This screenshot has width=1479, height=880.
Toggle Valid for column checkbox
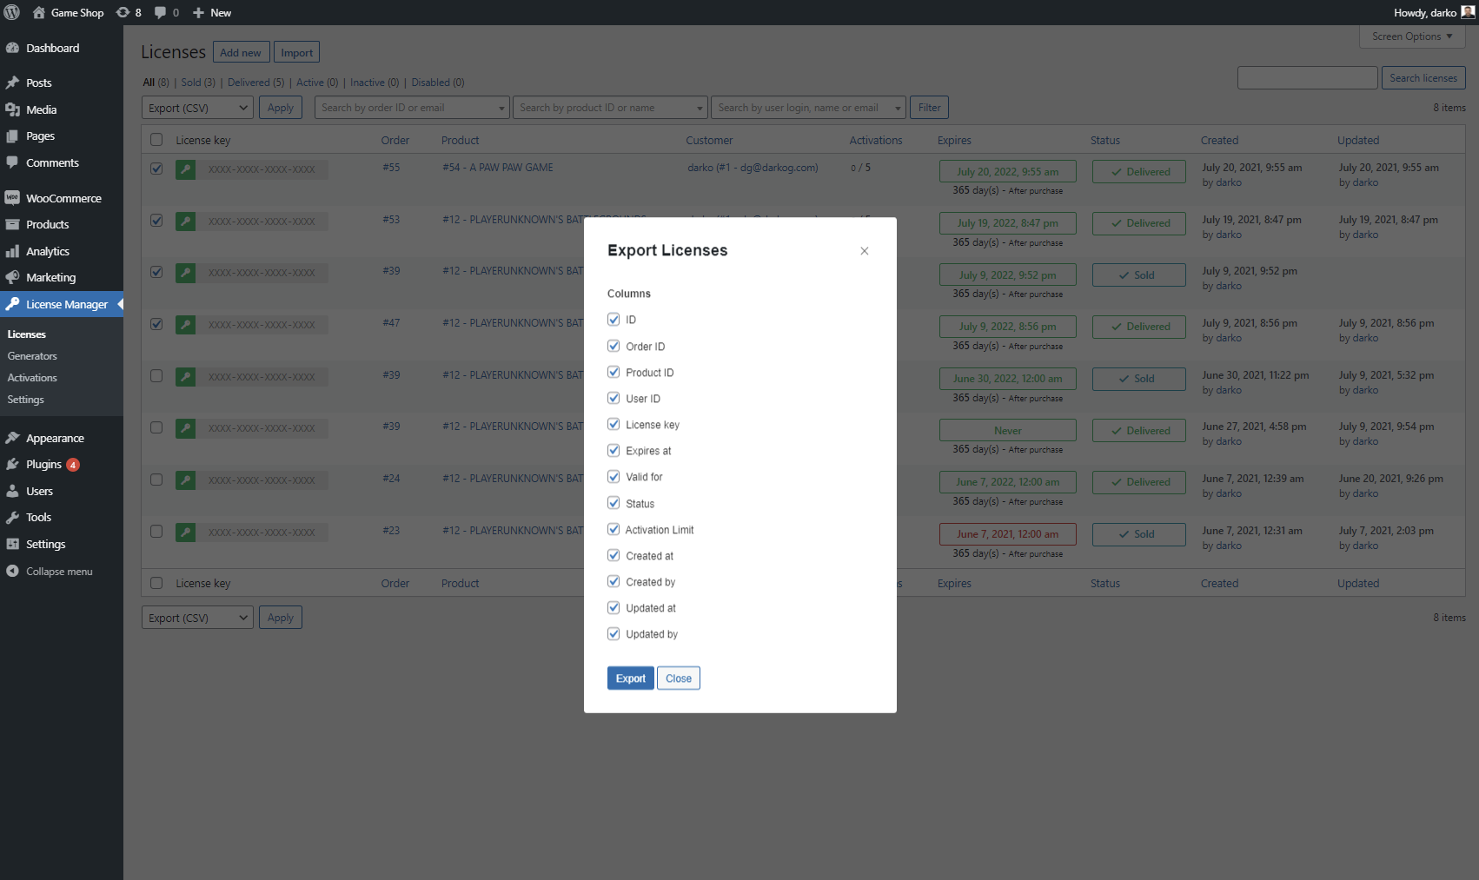point(613,476)
